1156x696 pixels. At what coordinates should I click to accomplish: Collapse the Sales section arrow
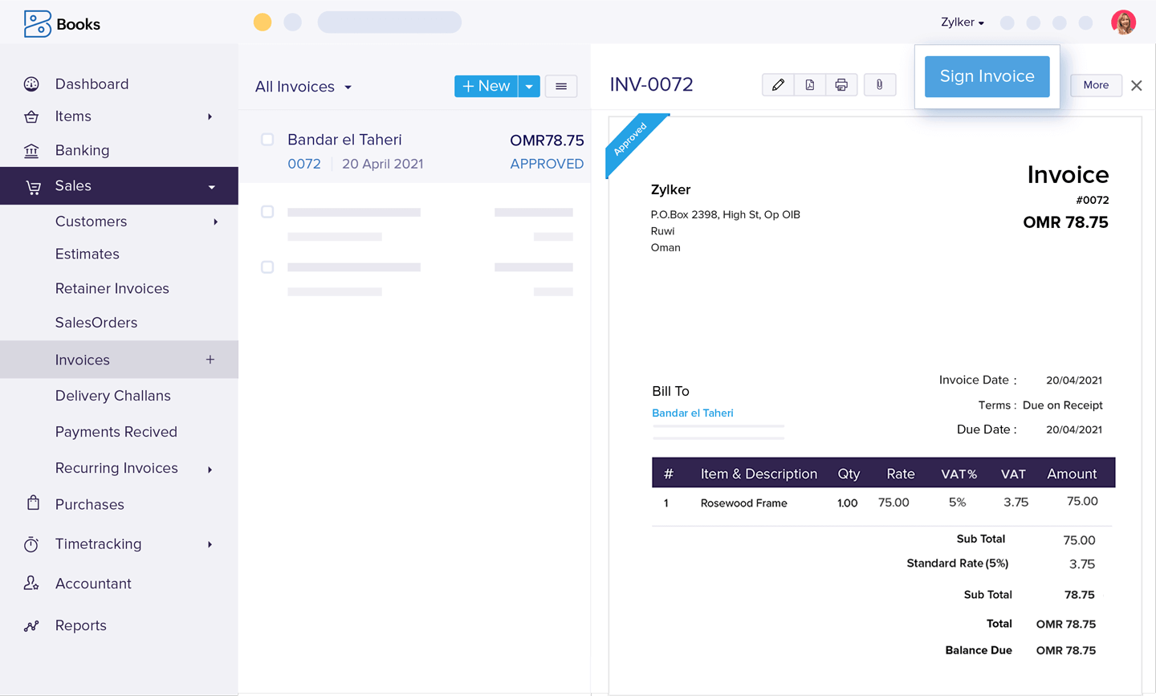point(212,187)
